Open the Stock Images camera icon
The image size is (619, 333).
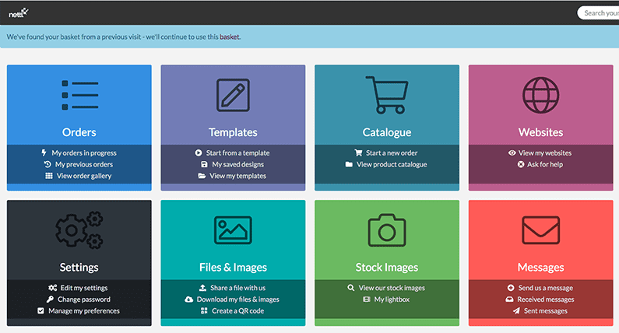click(387, 230)
